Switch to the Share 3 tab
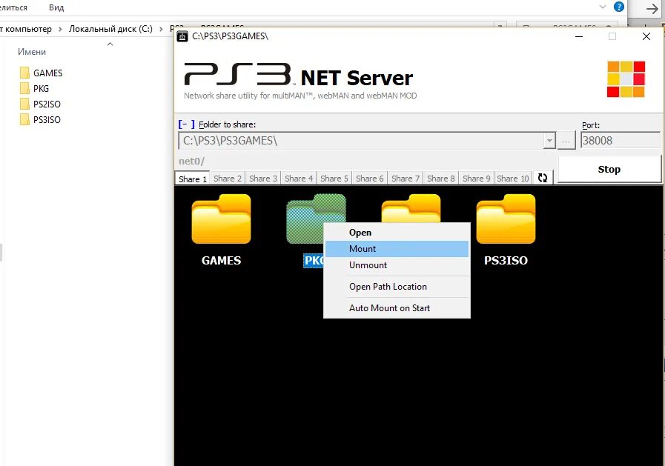 click(263, 179)
